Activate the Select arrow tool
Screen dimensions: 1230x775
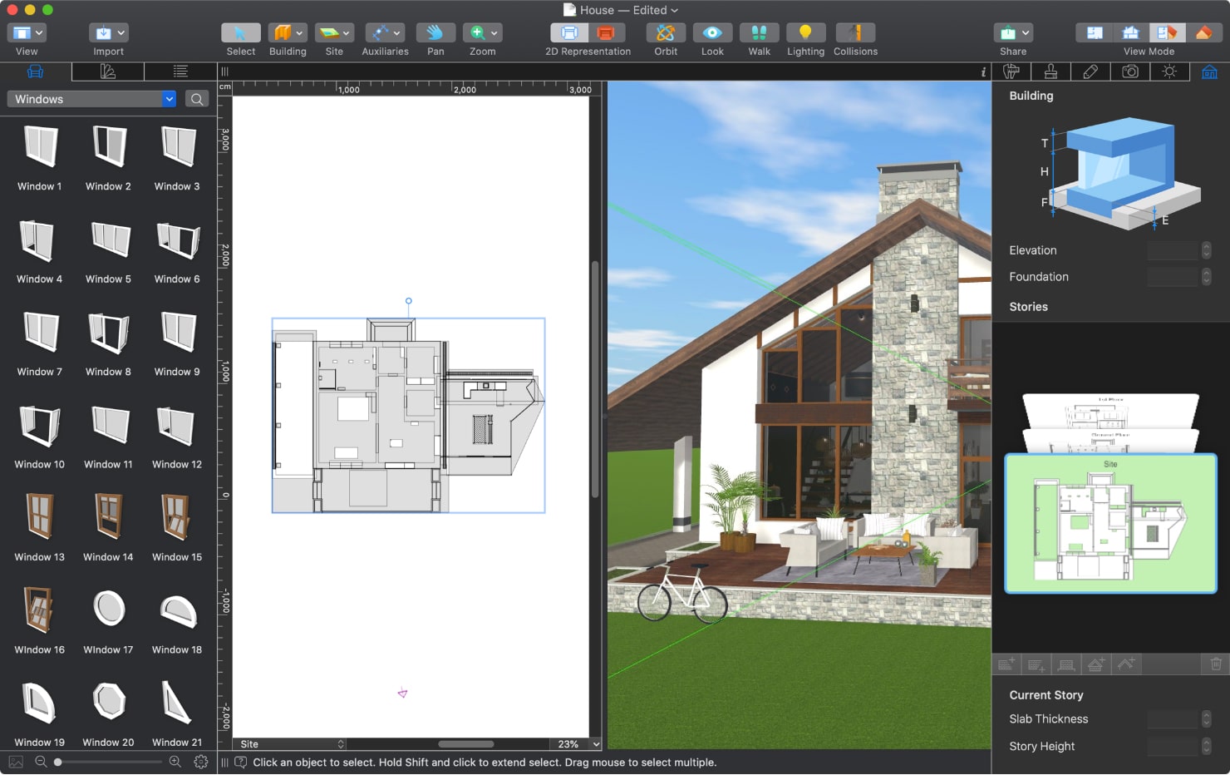click(x=240, y=33)
